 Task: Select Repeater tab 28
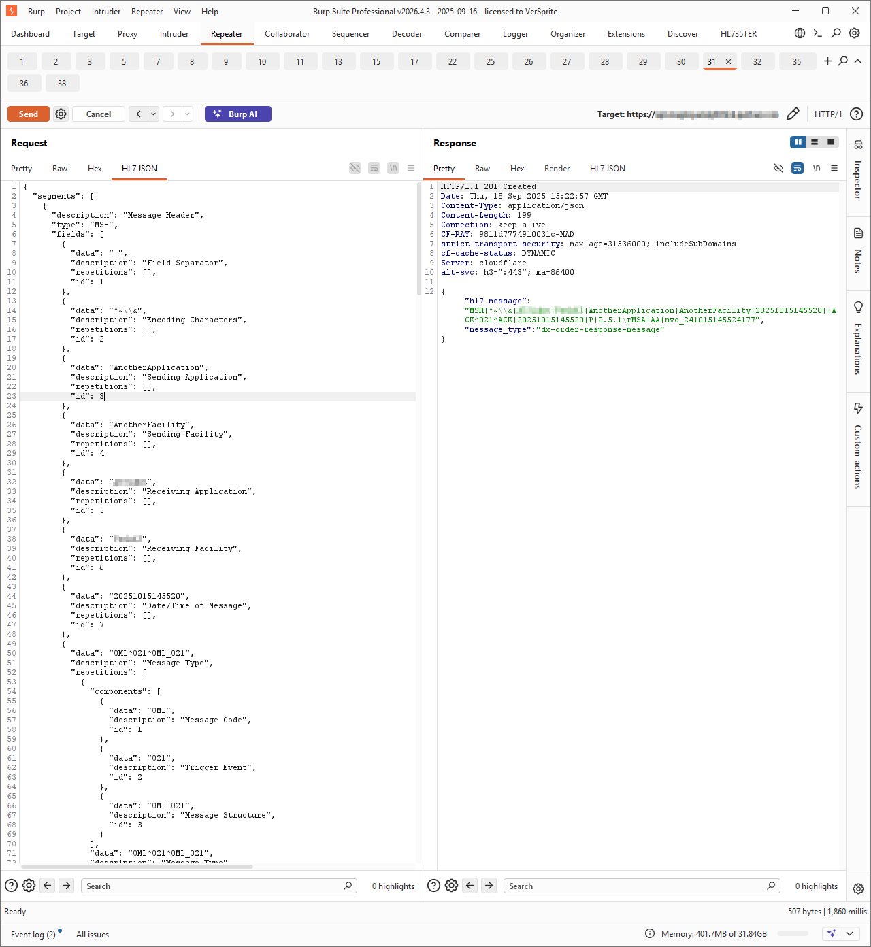click(x=605, y=61)
